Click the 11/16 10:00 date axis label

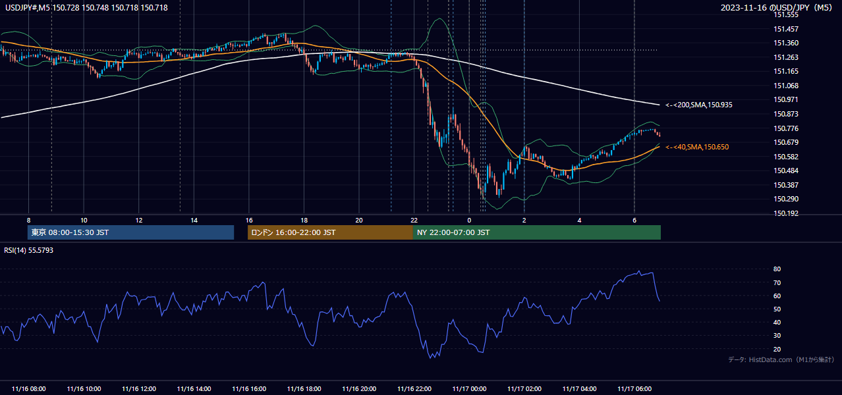(84, 388)
